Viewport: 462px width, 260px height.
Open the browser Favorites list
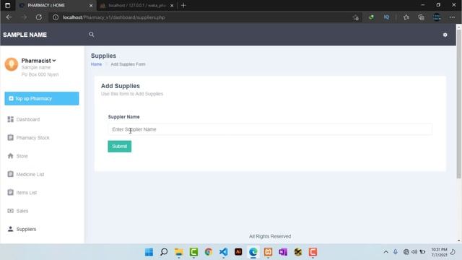click(406, 17)
